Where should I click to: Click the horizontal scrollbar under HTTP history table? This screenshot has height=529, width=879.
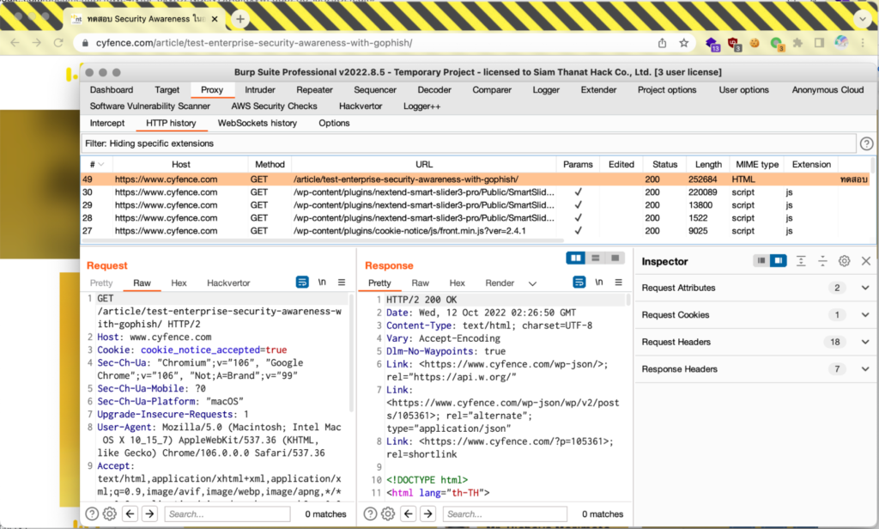[324, 240]
